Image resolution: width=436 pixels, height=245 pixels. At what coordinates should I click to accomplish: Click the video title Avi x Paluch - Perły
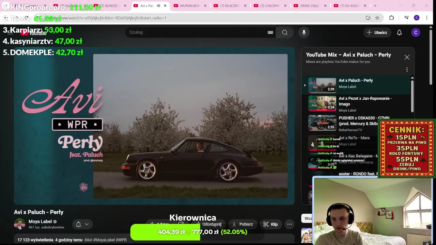[x=38, y=212]
